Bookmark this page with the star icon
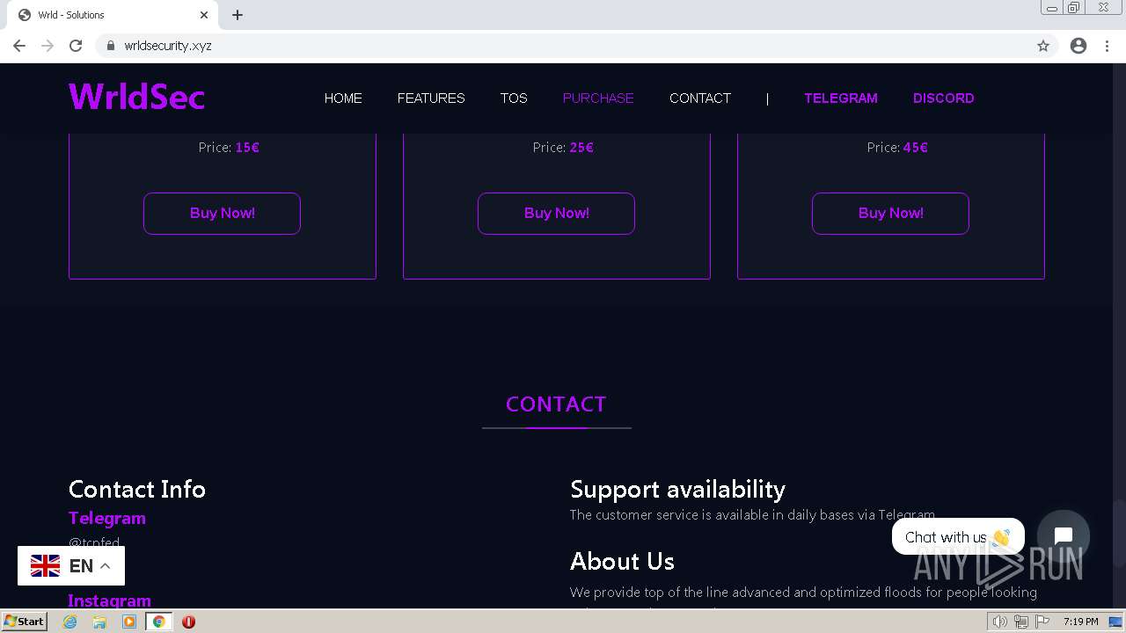This screenshot has height=633, width=1126. coord(1043,46)
